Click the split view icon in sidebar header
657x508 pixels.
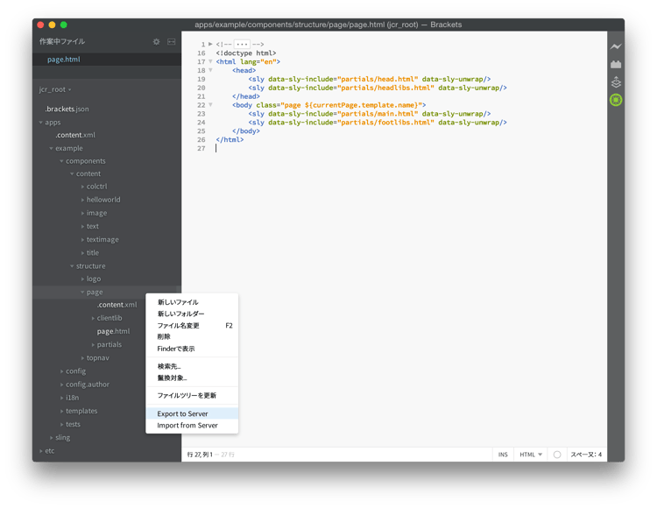click(x=172, y=41)
